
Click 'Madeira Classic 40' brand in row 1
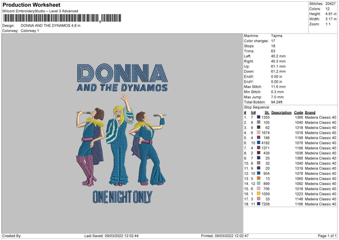tap(320, 117)
